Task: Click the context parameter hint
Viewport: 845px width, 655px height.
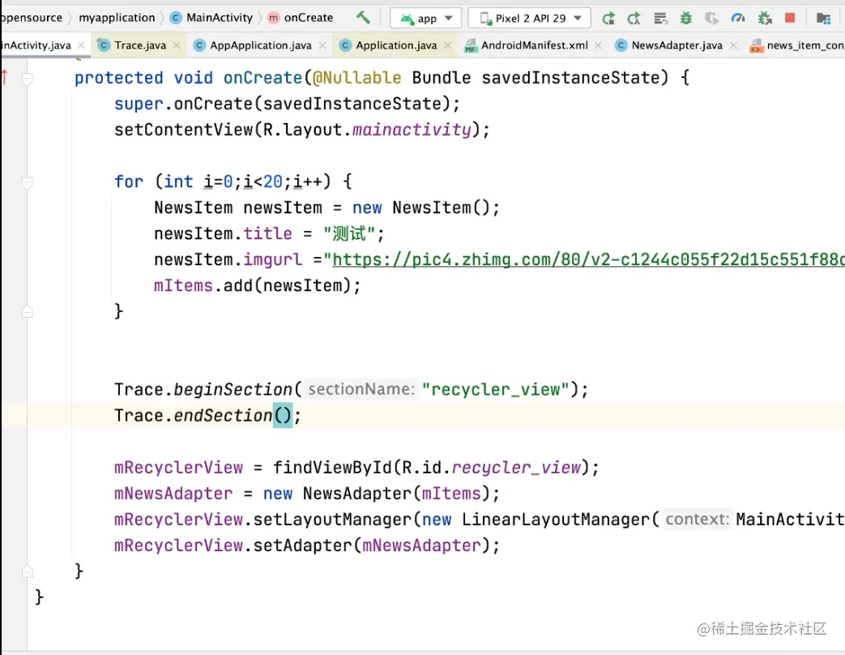Action: coord(697,519)
